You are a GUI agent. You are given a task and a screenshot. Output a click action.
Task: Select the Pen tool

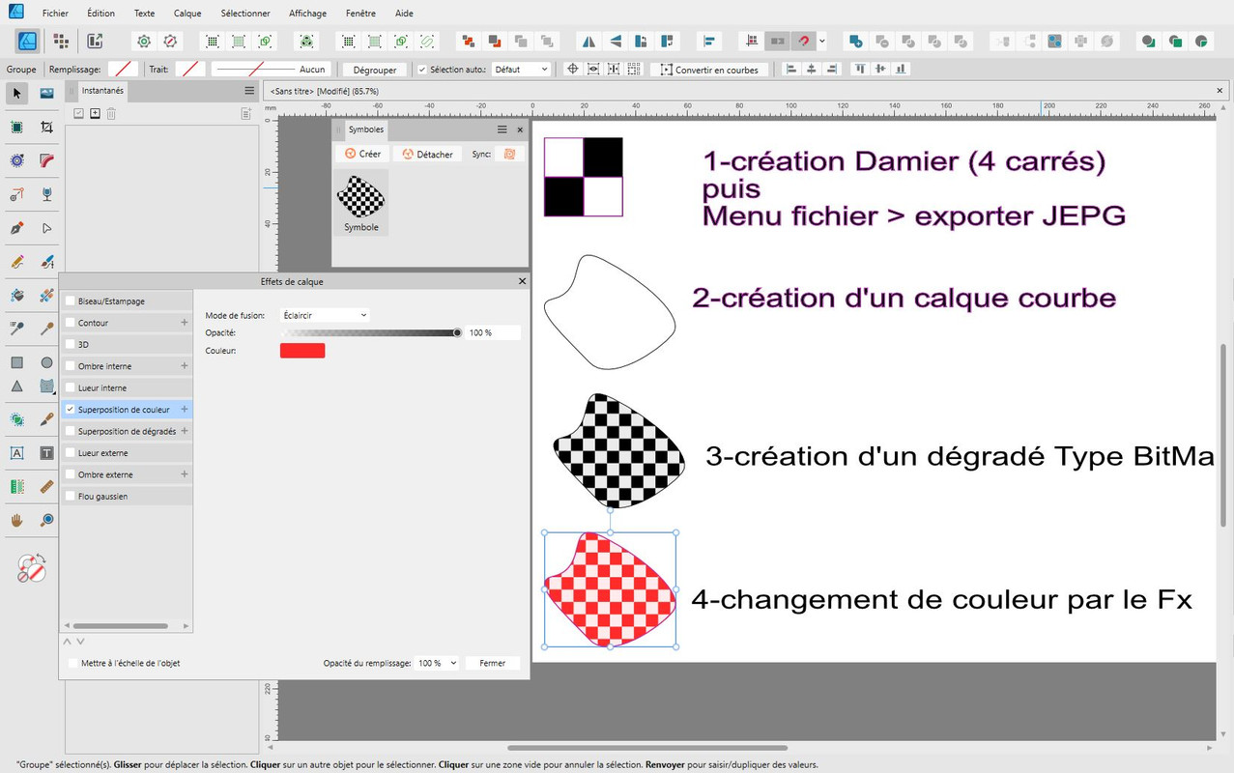16,229
